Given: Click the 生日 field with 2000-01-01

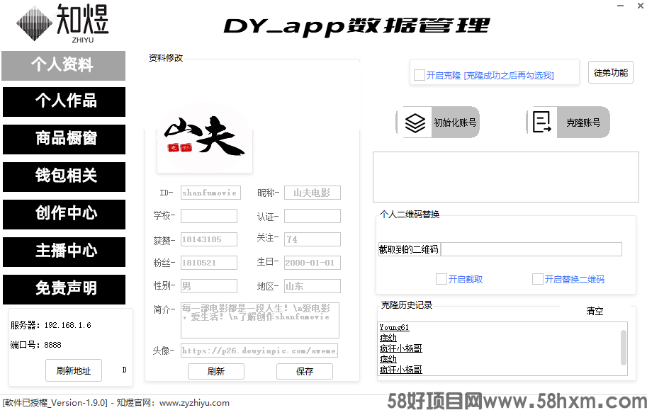Looking at the screenshot, I should point(313,263).
